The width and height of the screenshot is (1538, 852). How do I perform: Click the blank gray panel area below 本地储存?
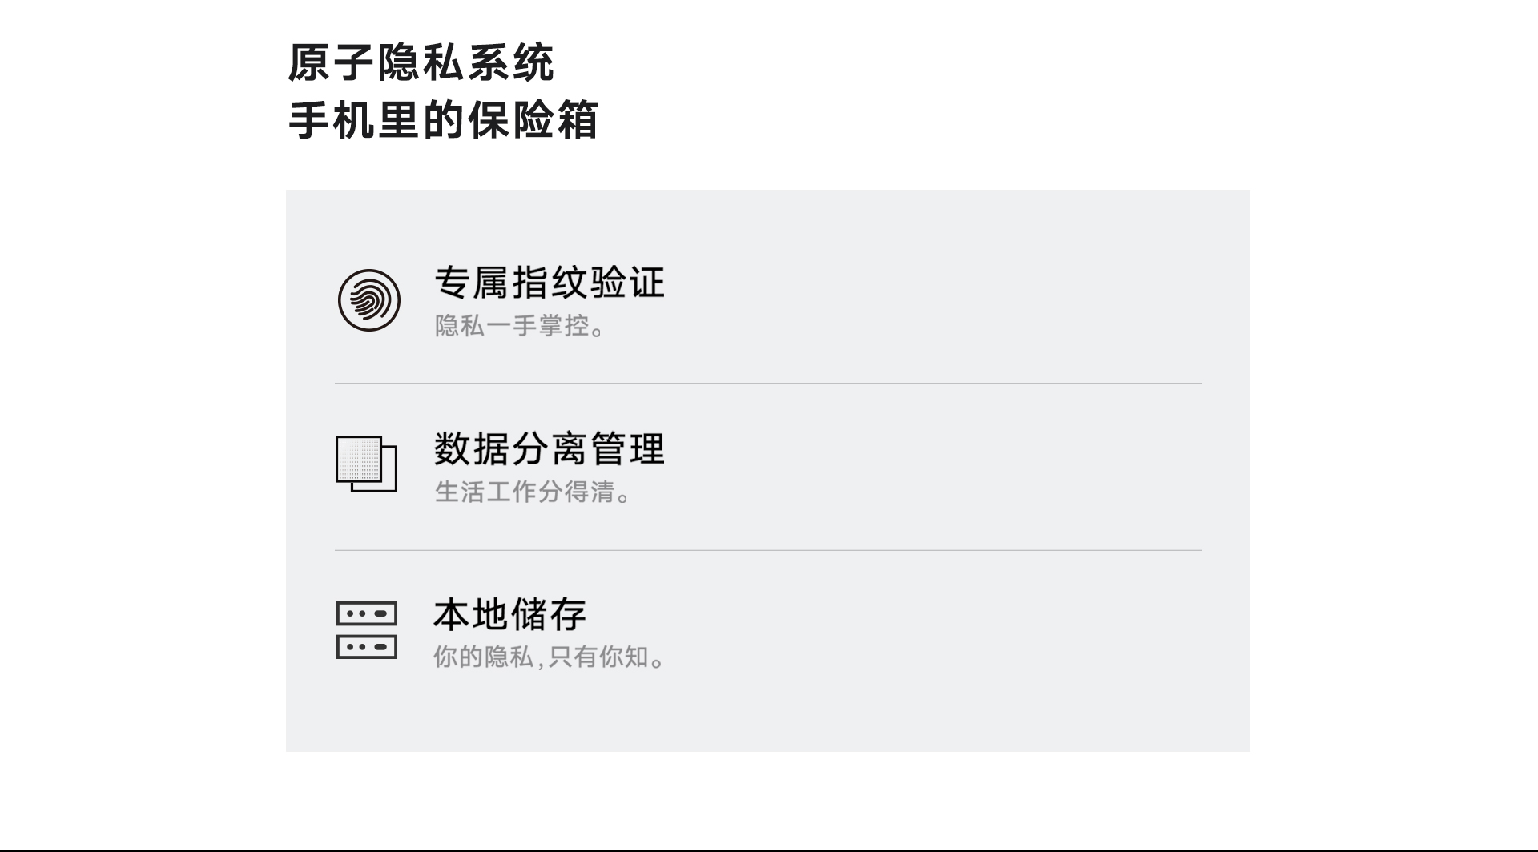767,717
